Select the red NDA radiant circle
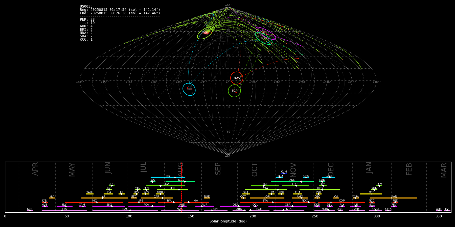This screenshot has height=227, width=455. click(x=237, y=78)
